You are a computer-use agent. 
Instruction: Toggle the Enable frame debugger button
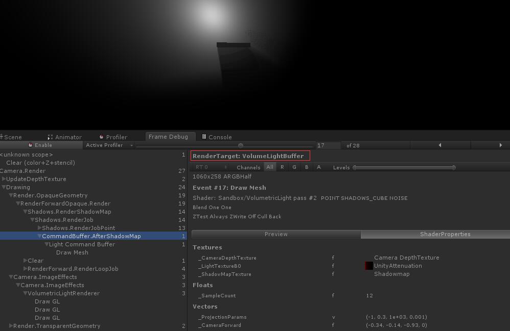41,145
